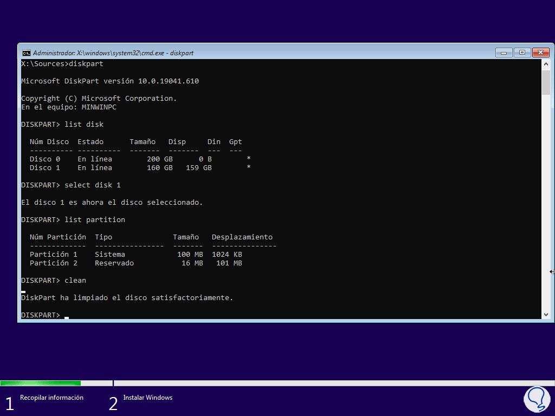Click the 'X:\Sources>diskpart' command line
This screenshot has height=416, width=555.
tap(62, 64)
